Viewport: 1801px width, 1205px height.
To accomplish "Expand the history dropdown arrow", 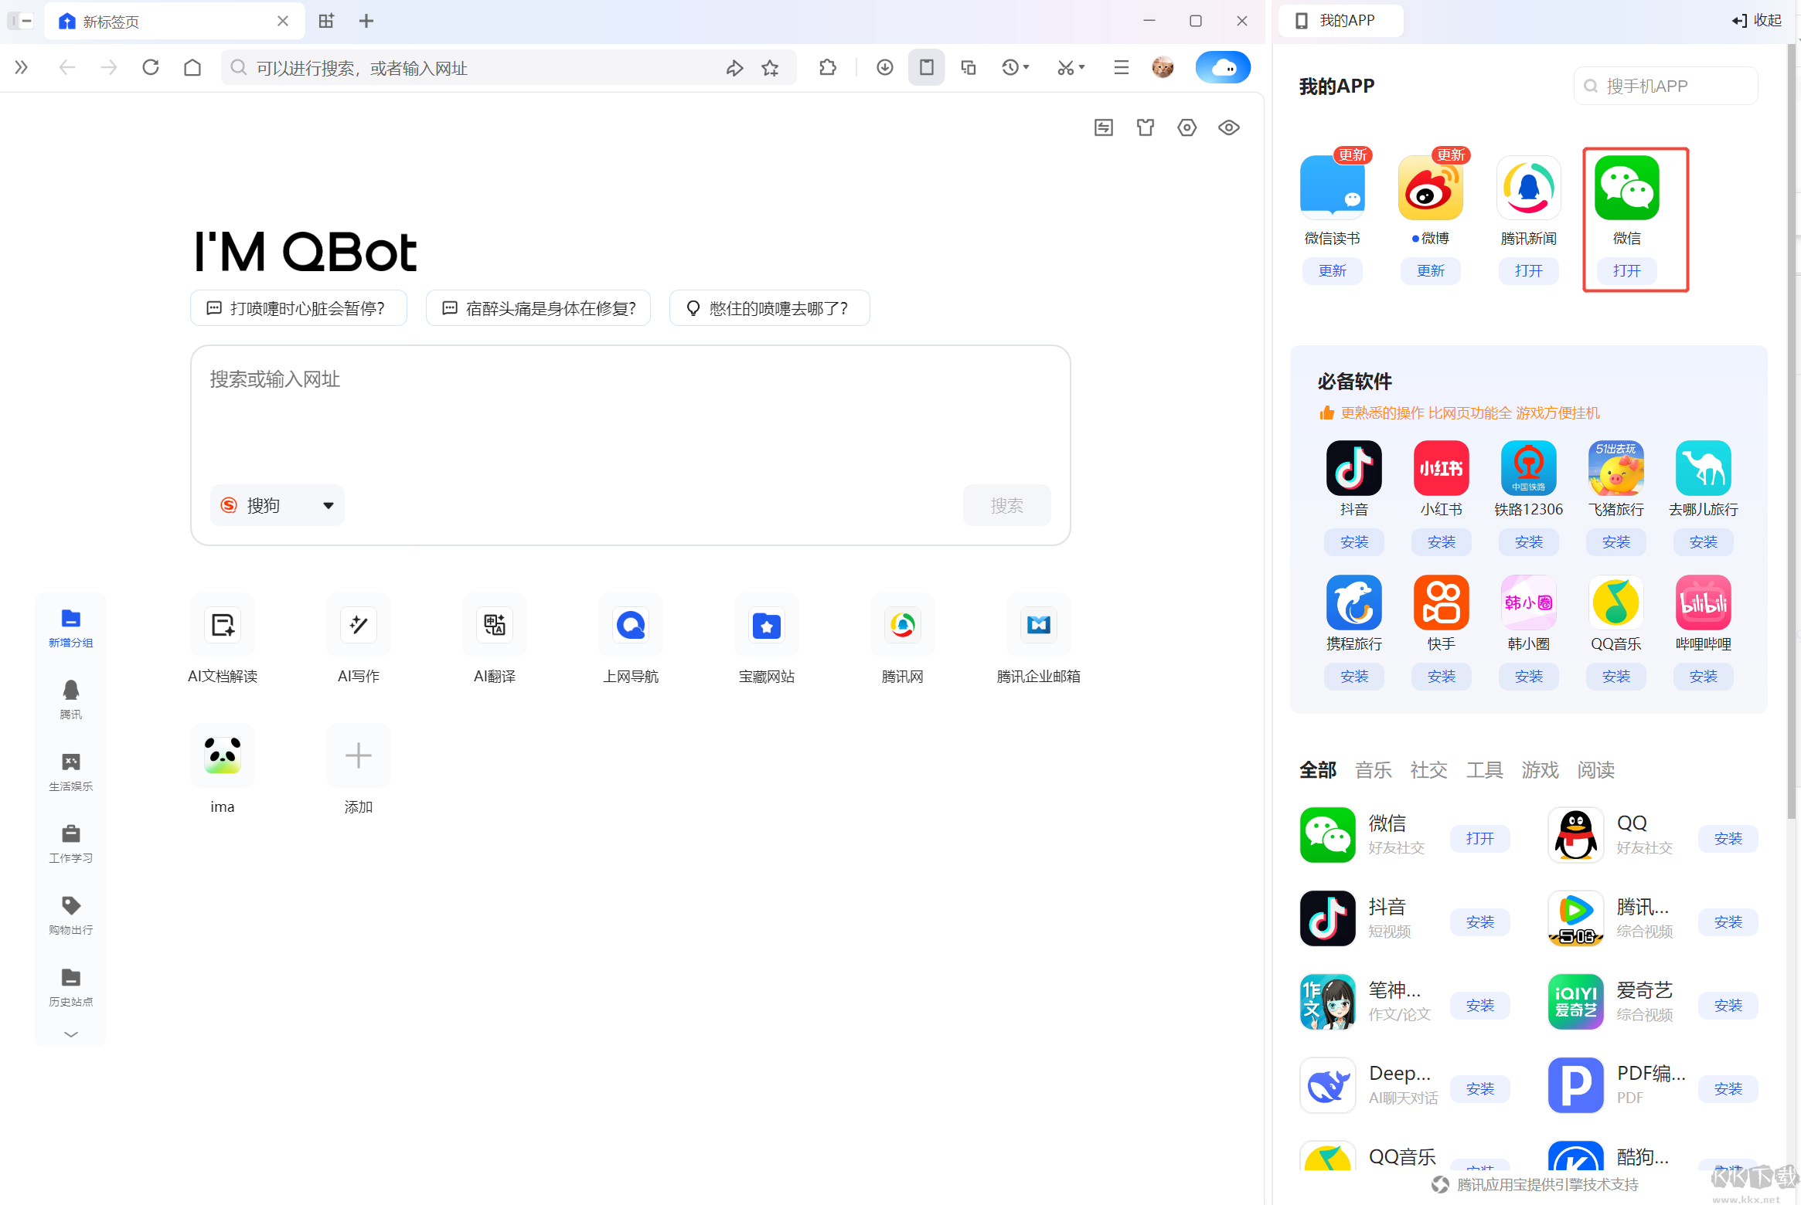I will (x=1024, y=67).
